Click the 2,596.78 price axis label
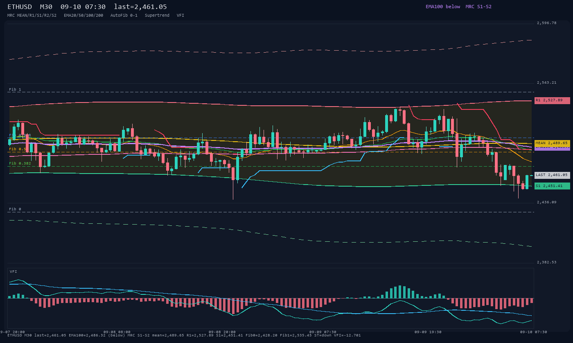The height and width of the screenshot is (343, 573). click(547, 23)
